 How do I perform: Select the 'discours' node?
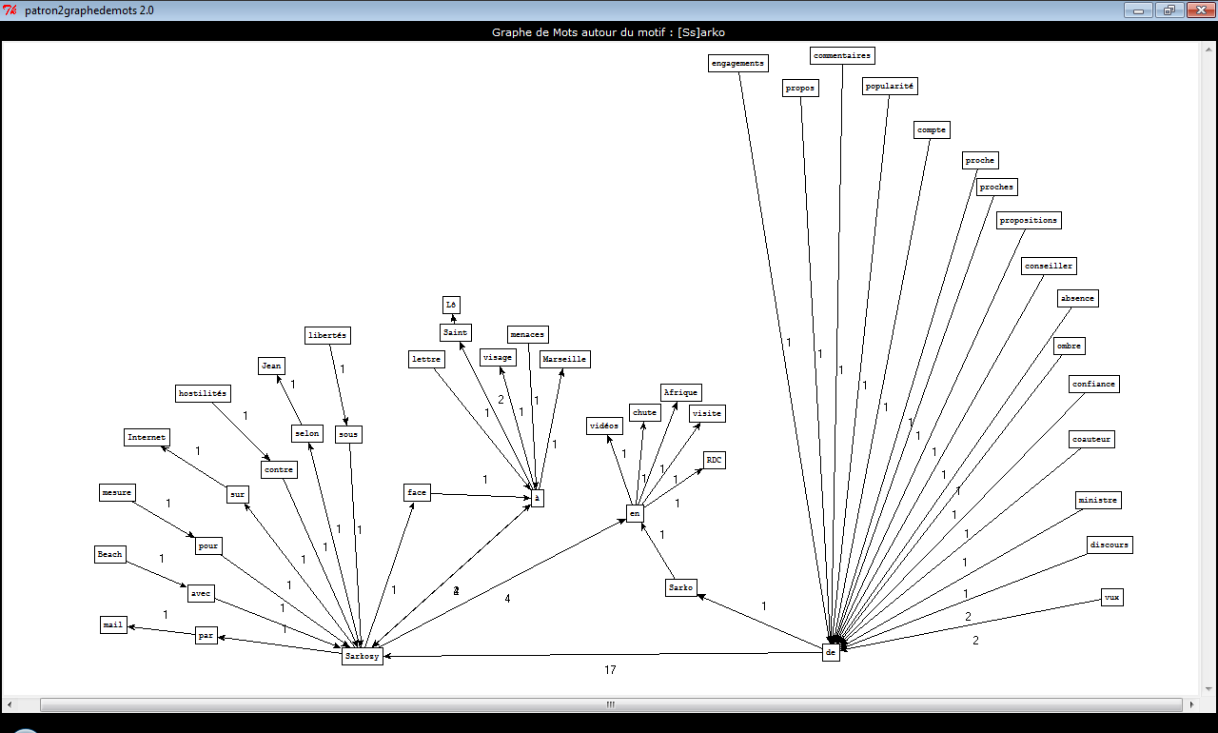[x=1110, y=545]
